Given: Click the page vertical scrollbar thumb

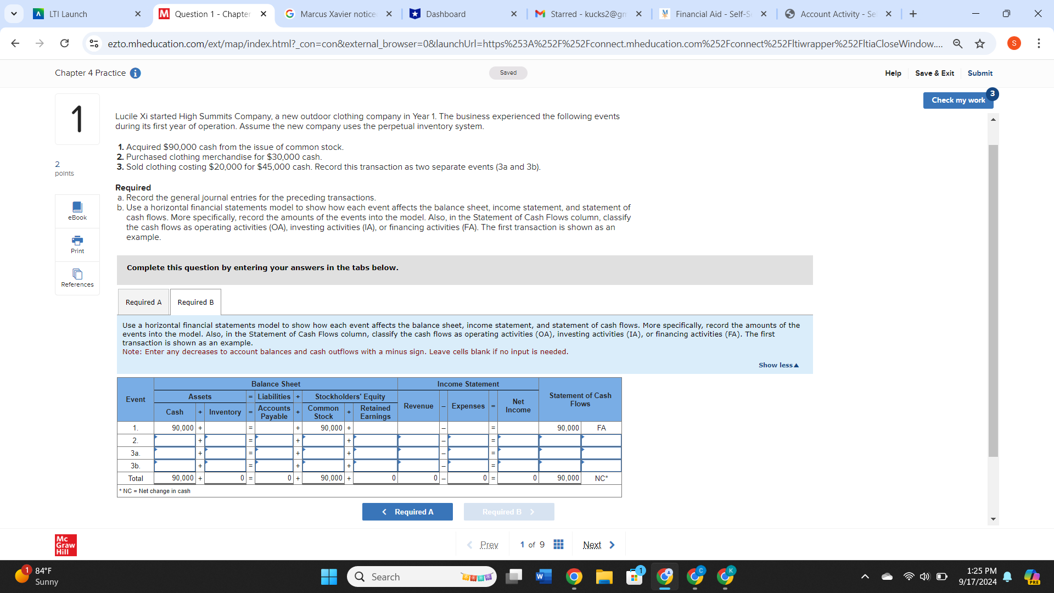Looking at the screenshot, I should [x=993, y=300].
